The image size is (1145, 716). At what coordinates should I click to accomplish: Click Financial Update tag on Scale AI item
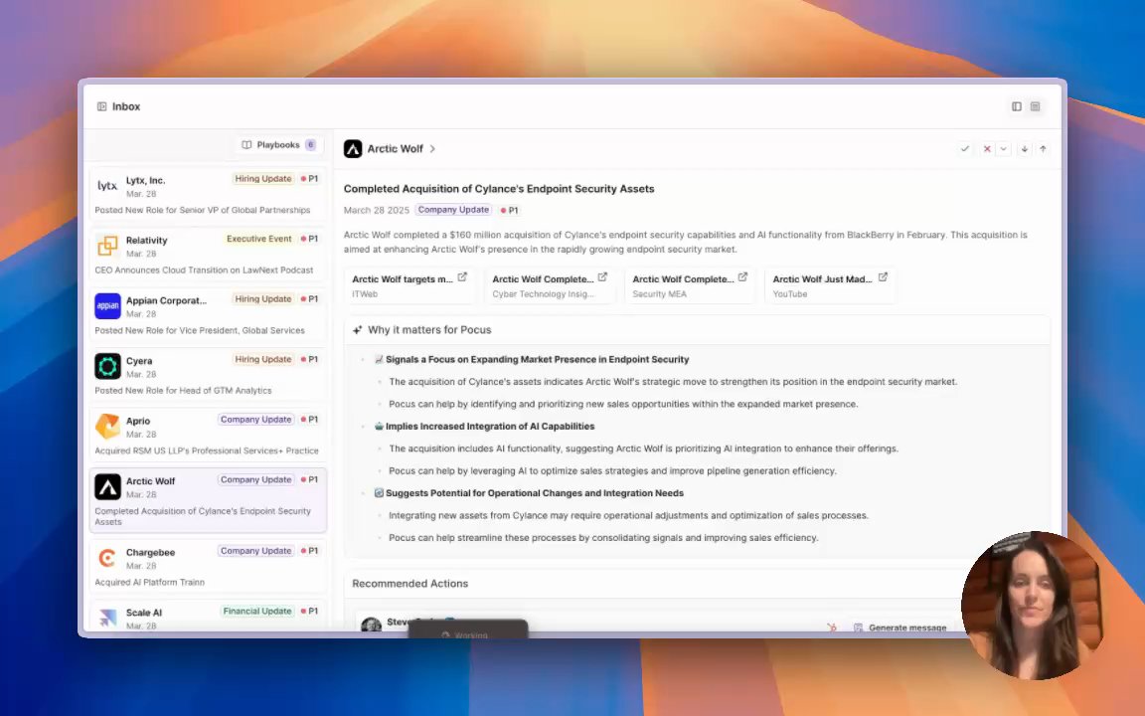pos(257,612)
